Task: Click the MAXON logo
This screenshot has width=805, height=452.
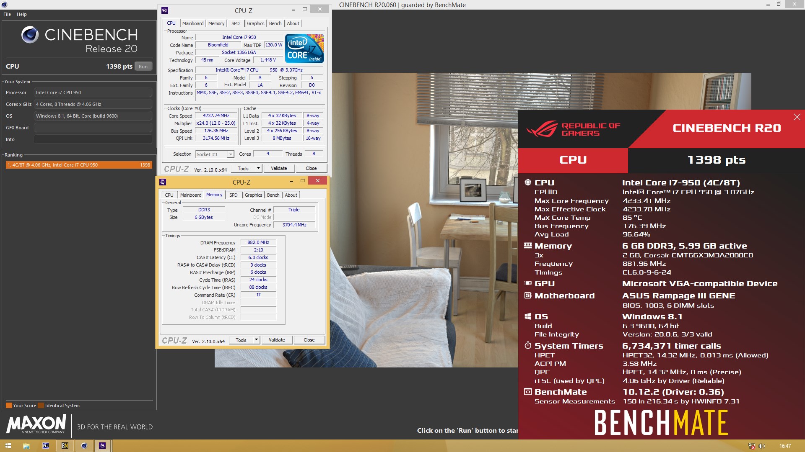Action: [36, 424]
